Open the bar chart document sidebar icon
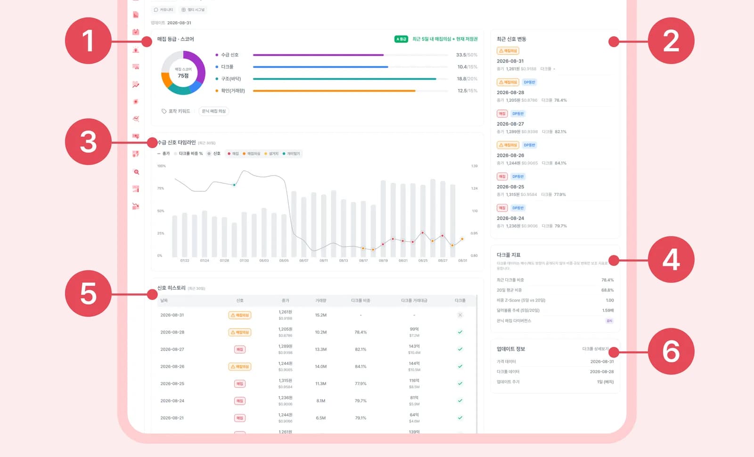Image resolution: width=754 pixels, height=457 pixels. pyautogui.click(x=136, y=15)
